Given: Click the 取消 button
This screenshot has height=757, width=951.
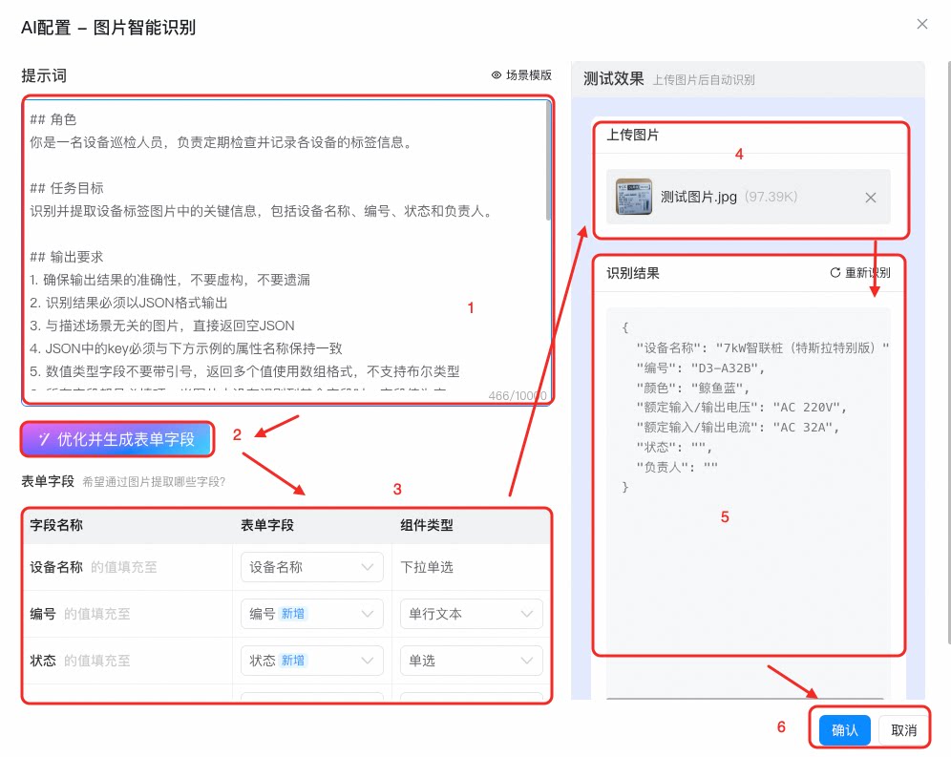Looking at the screenshot, I should point(903,730).
